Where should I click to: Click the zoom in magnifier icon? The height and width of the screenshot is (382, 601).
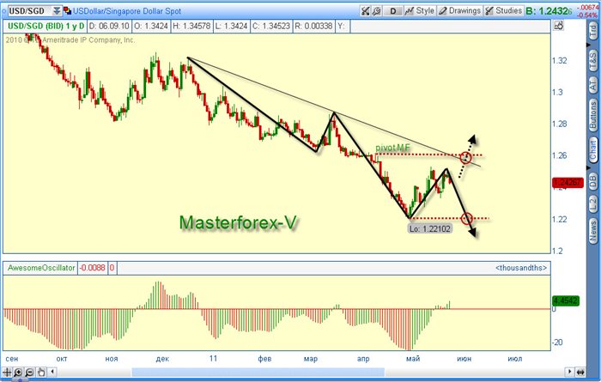(x=18, y=372)
